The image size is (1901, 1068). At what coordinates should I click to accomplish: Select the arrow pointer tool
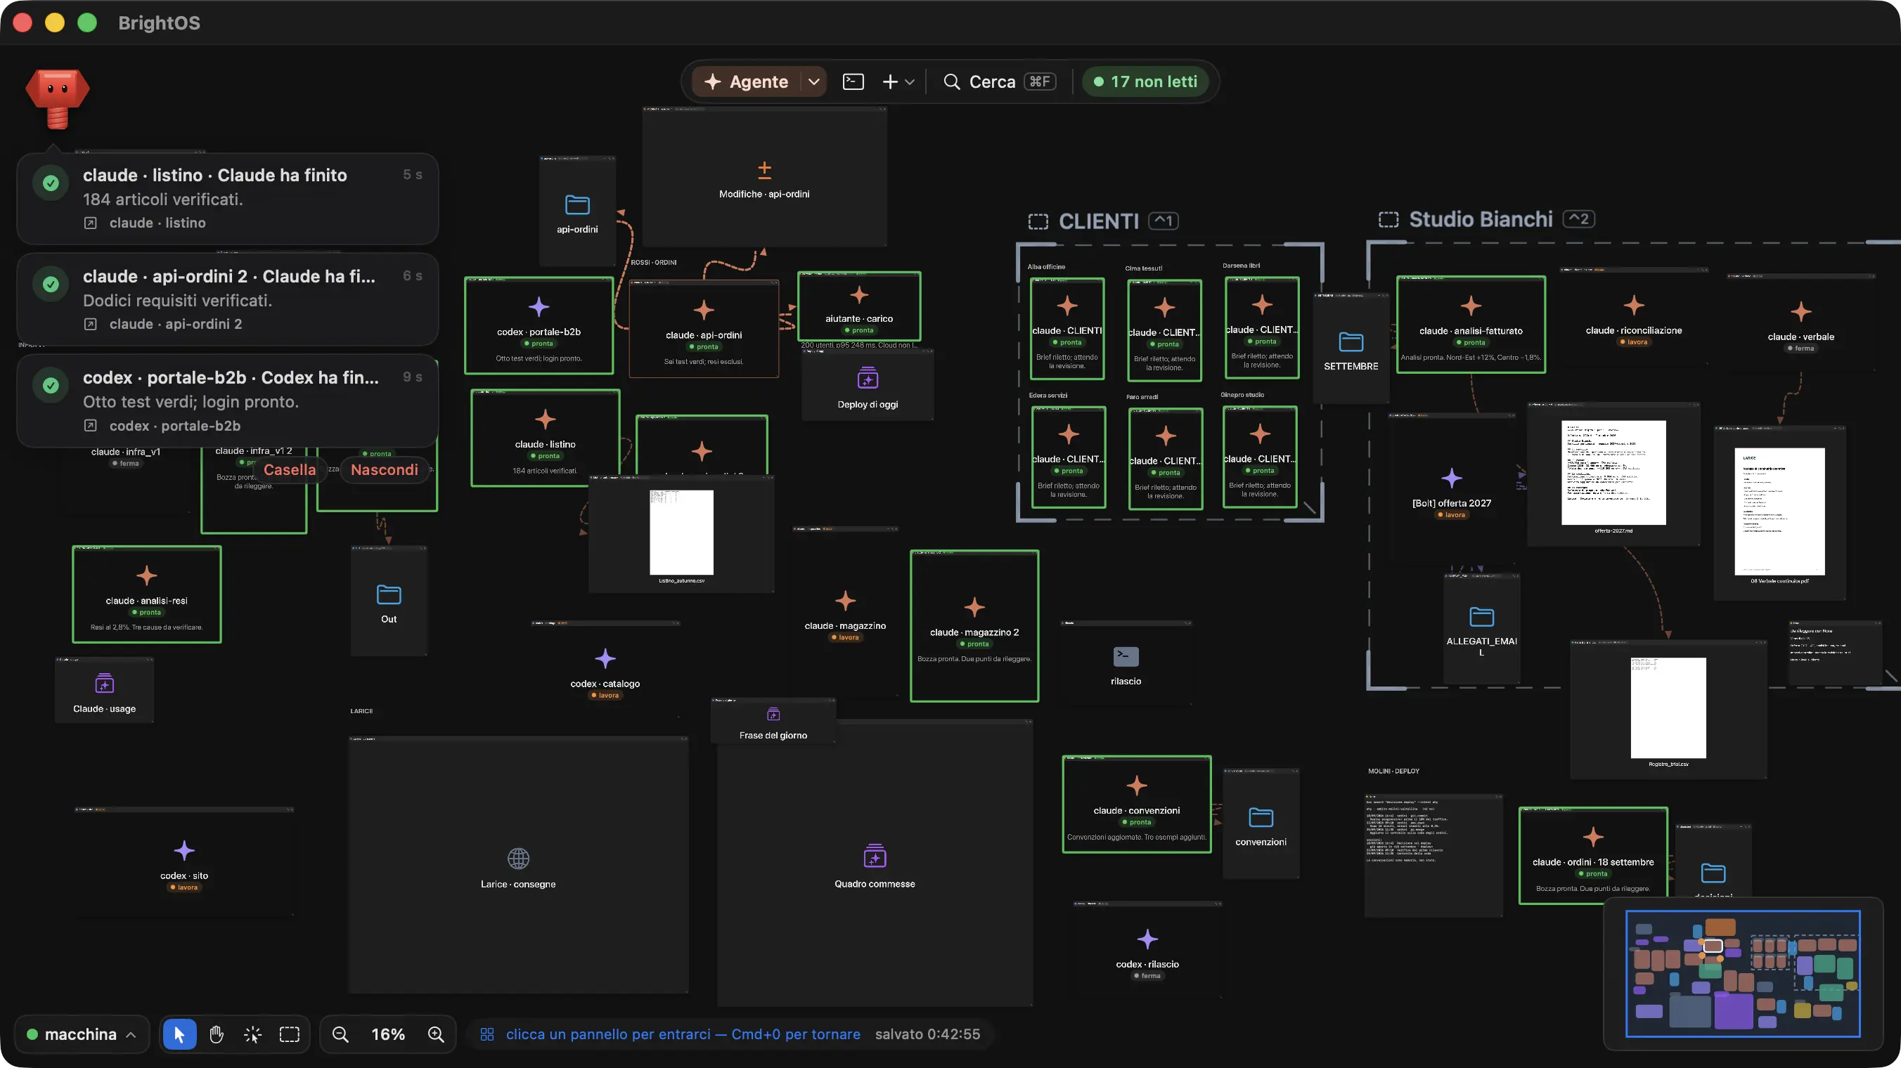point(179,1034)
